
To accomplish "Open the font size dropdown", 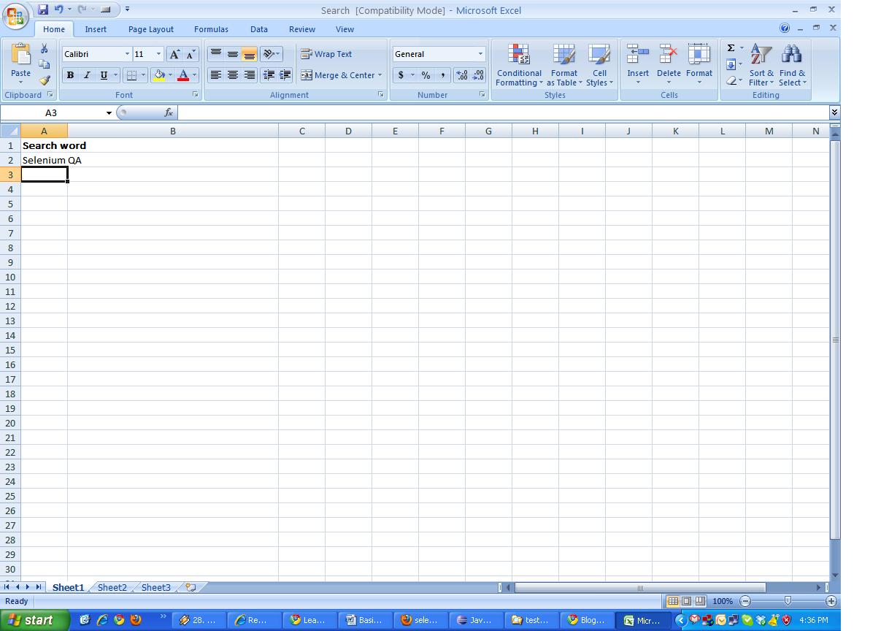I will (x=158, y=54).
